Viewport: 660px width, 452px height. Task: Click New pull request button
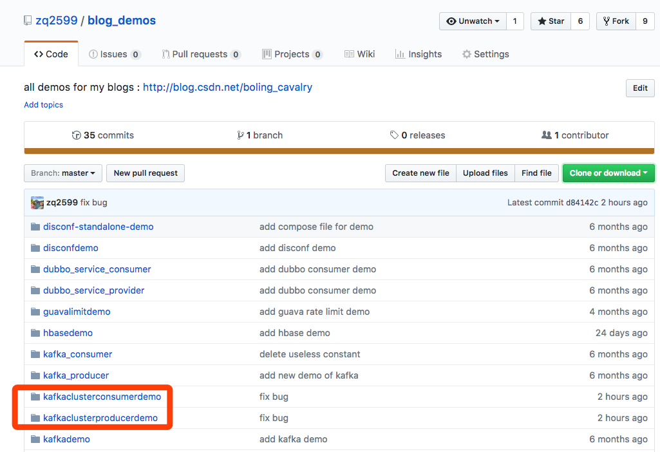146,173
